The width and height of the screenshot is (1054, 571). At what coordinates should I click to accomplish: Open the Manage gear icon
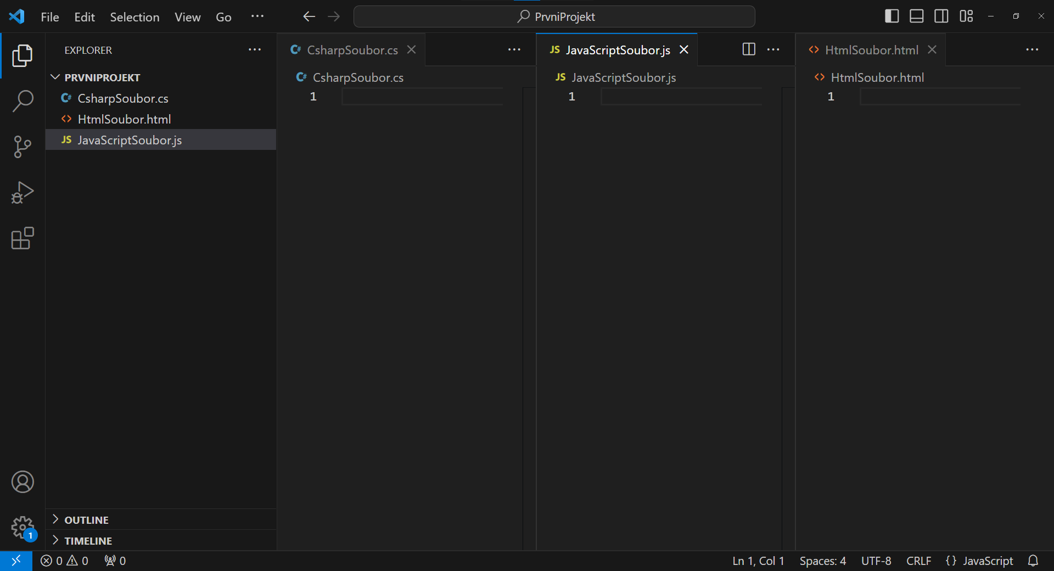click(23, 528)
